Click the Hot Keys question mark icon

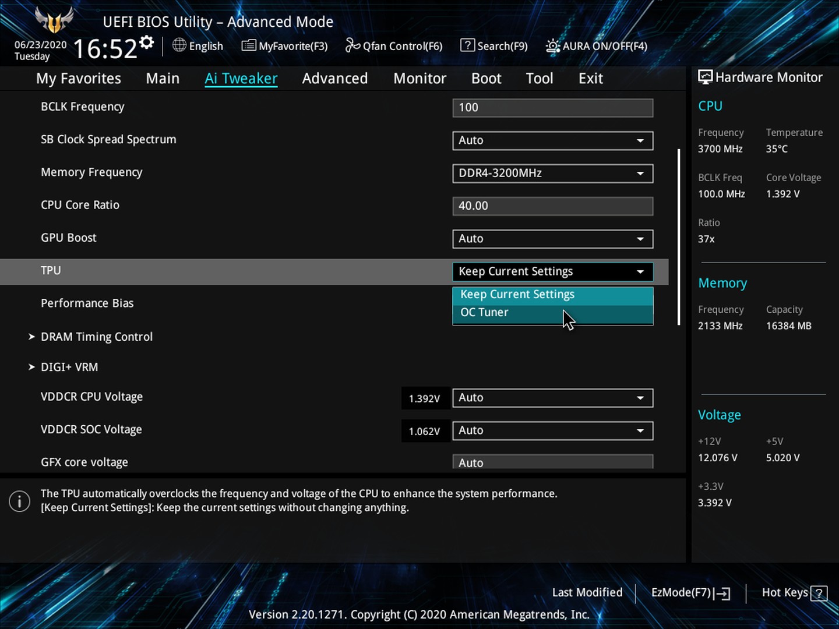click(819, 593)
